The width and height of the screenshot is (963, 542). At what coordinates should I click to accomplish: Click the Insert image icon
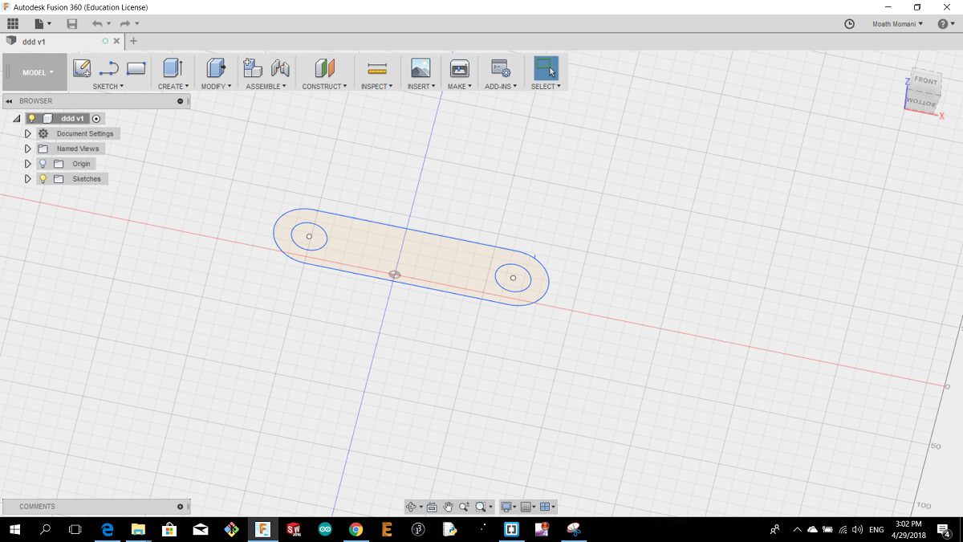point(421,68)
